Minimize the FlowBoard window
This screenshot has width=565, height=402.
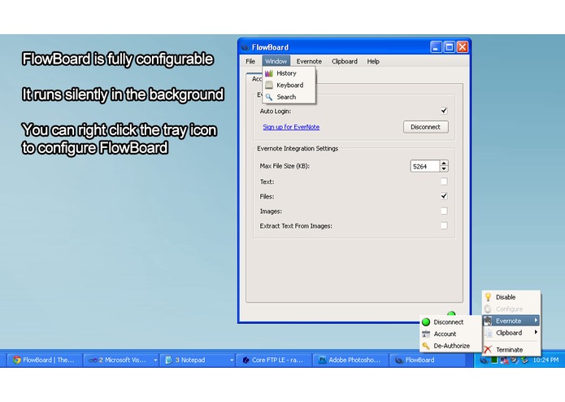click(x=436, y=47)
